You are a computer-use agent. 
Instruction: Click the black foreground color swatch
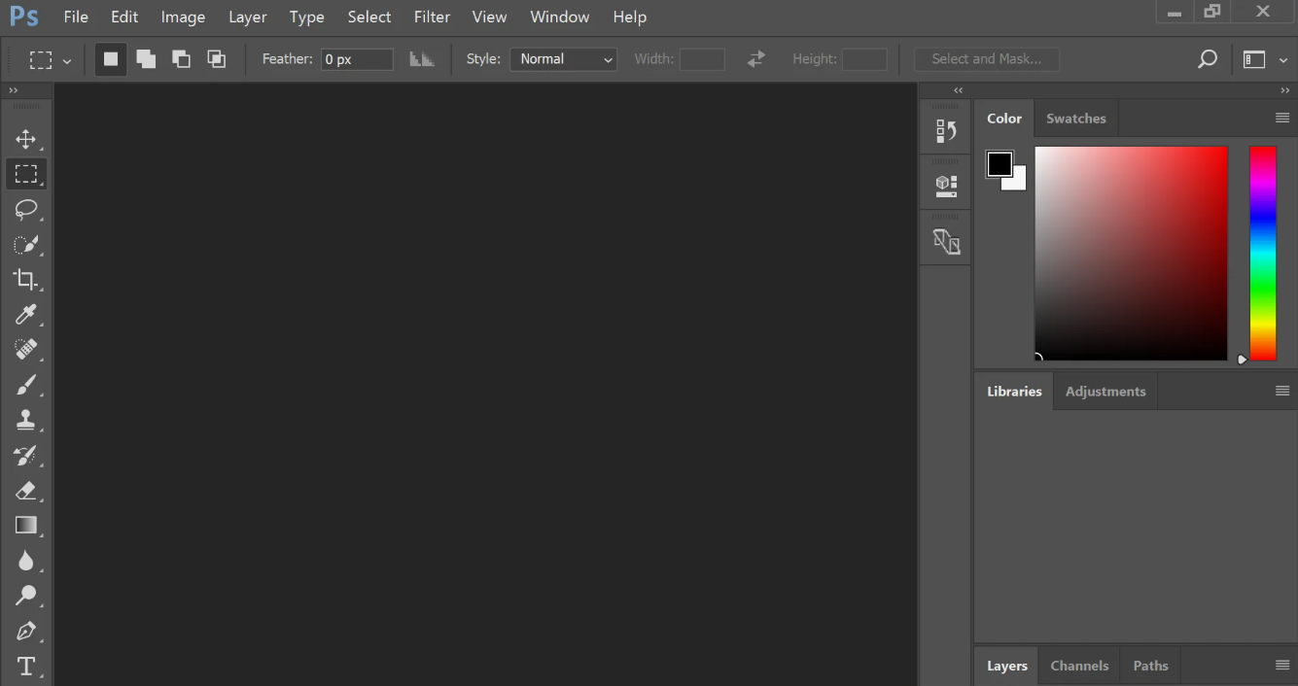(1000, 164)
